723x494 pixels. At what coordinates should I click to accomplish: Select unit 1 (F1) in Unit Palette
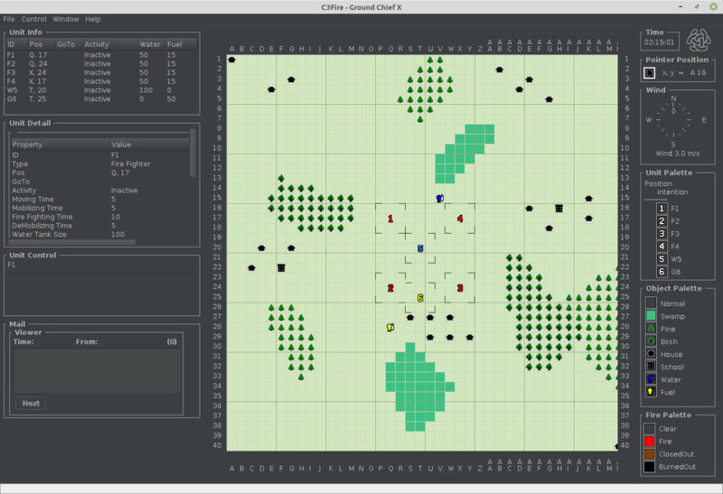(x=662, y=209)
